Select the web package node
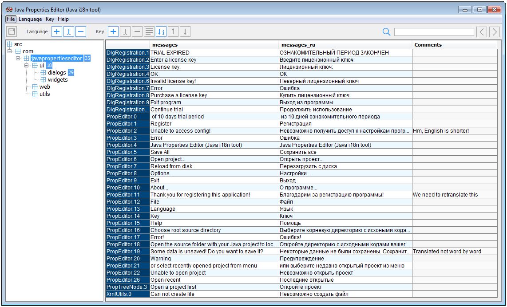This screenshot has height=307, width=507. click(x=45, y=87)
